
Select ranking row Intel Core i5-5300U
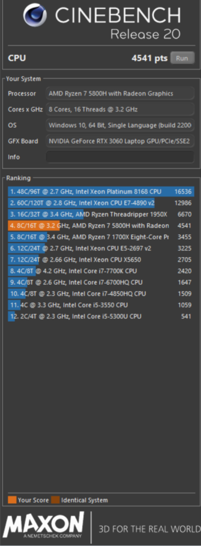click(101, 316)
